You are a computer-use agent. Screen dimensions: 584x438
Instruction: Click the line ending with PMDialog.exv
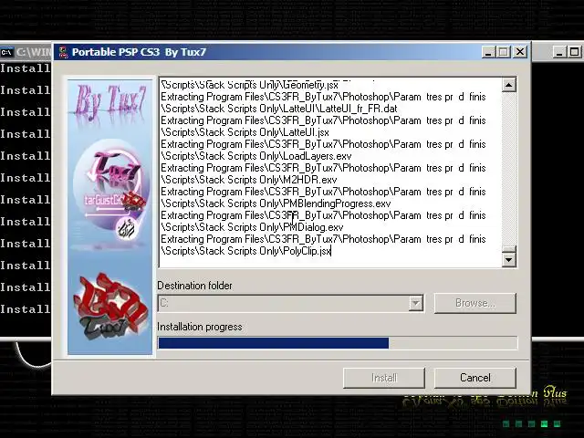point(252,227)
